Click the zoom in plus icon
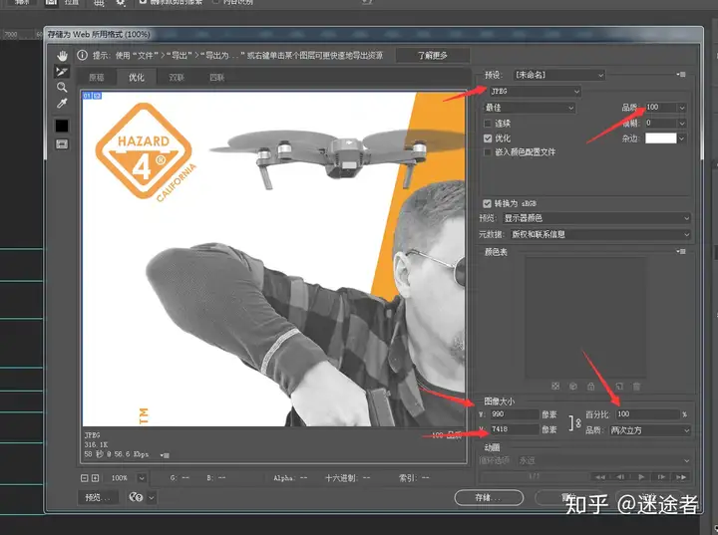This screenshot has width=718, height=535. tap(96, 478)
